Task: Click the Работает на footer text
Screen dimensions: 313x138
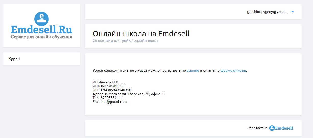Action: (x=257, y=128)
